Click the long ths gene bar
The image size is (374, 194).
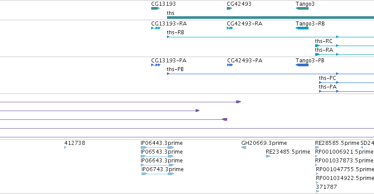tap(270, 18)
